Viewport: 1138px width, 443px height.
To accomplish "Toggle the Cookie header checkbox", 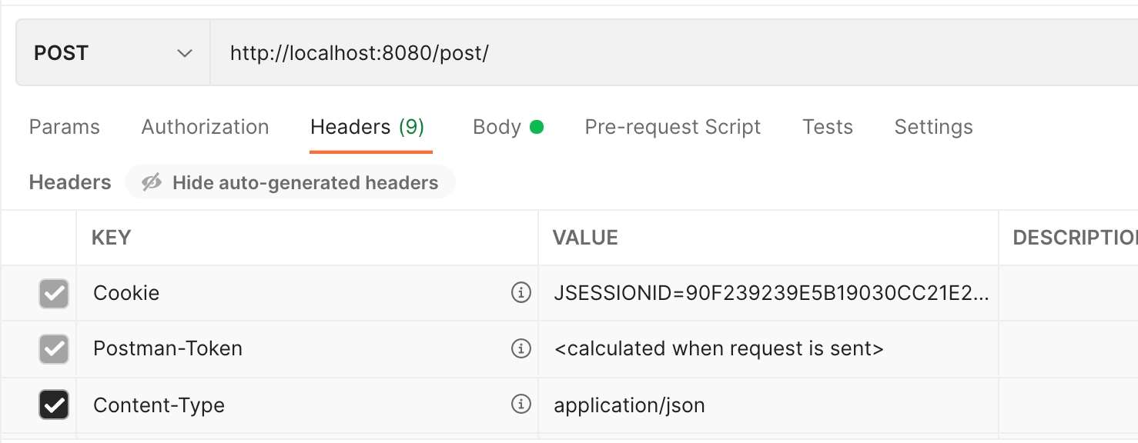I will pyautogui.click(x=54, y=293).
